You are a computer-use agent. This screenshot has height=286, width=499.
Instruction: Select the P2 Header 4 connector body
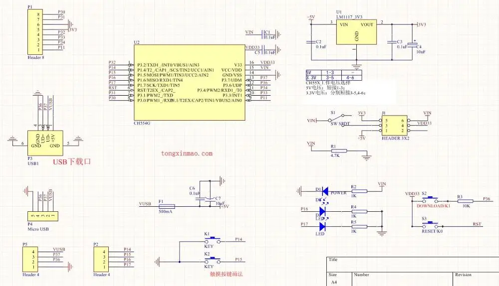click(101, 259)
